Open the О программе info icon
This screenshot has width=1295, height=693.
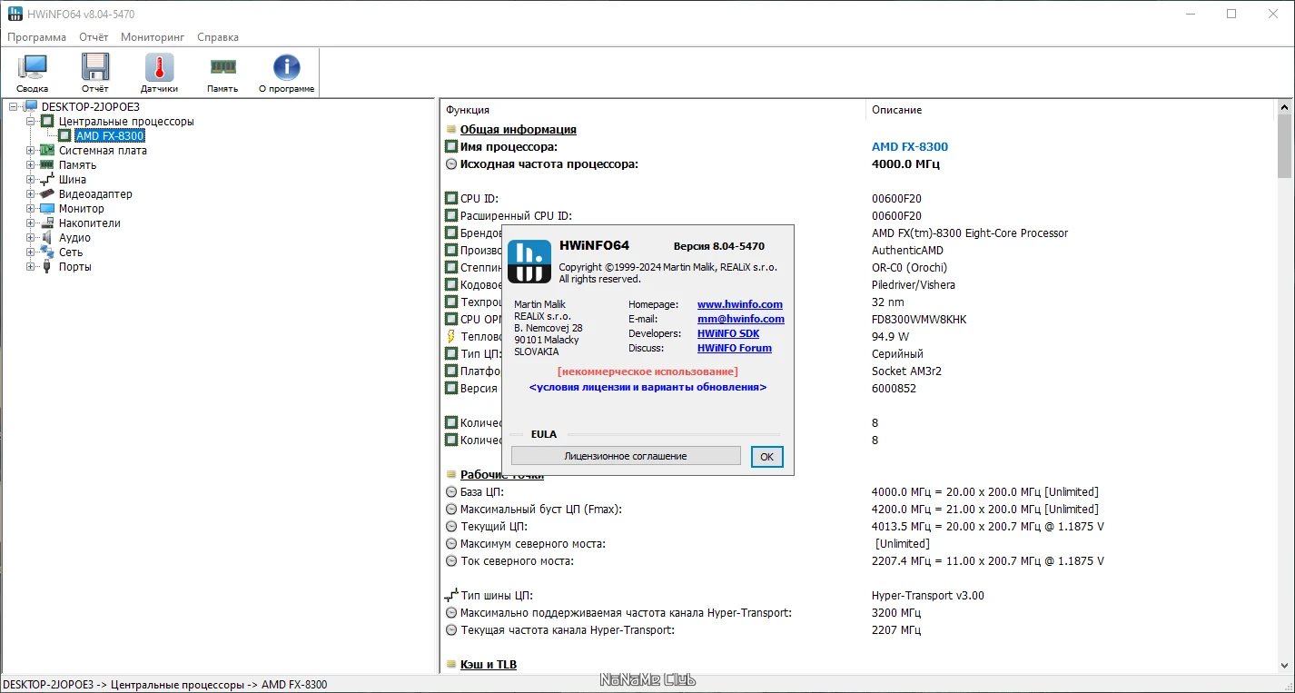coord(286,73)
